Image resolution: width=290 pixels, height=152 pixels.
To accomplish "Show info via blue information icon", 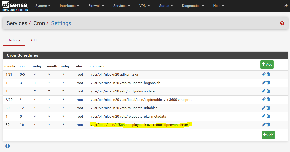I will coord(8,146).
